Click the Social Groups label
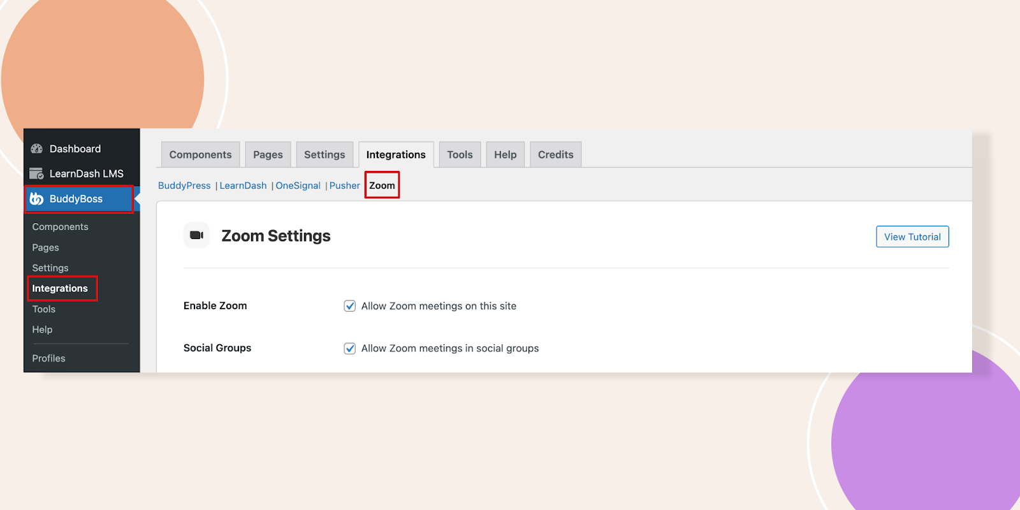 [x=217, y=347]
